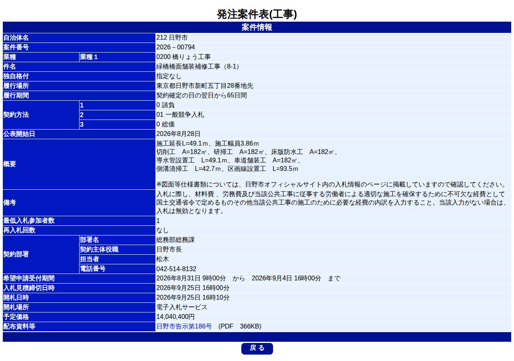This screenshot has width=514, height=361.
Task: Click the application period starting 2026年8月31日 9時00分
Action: 248,278
